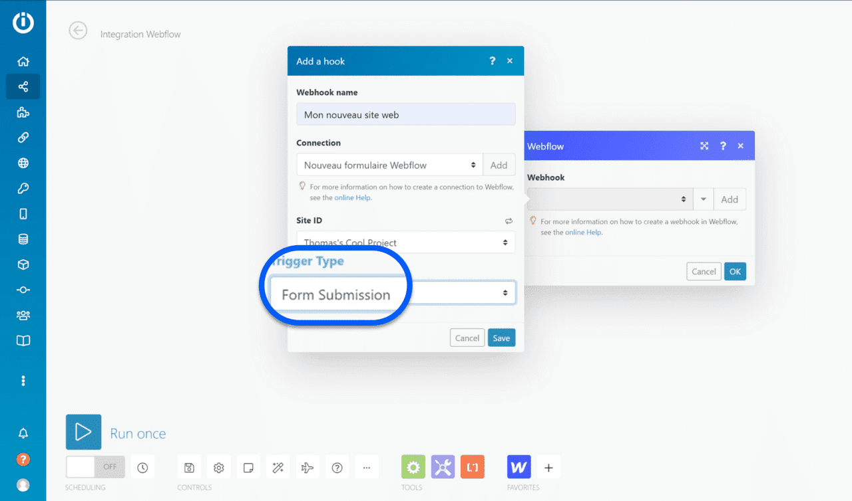
Task: Toggle the scheduling OFF switch
Action: point(95,467)
